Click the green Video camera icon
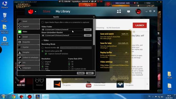 coord(20,32)
